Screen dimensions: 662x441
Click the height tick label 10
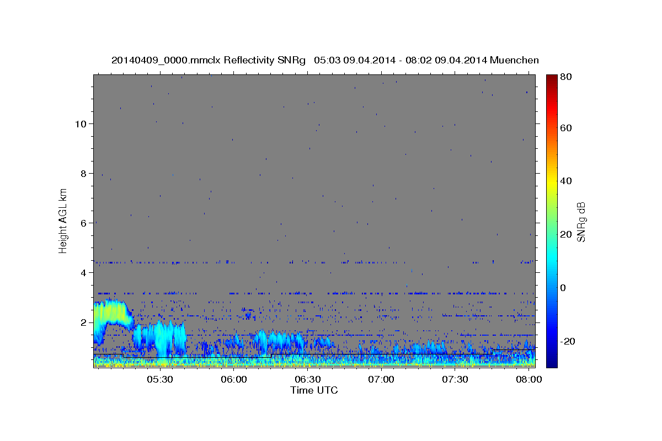[x=80, y=123]
